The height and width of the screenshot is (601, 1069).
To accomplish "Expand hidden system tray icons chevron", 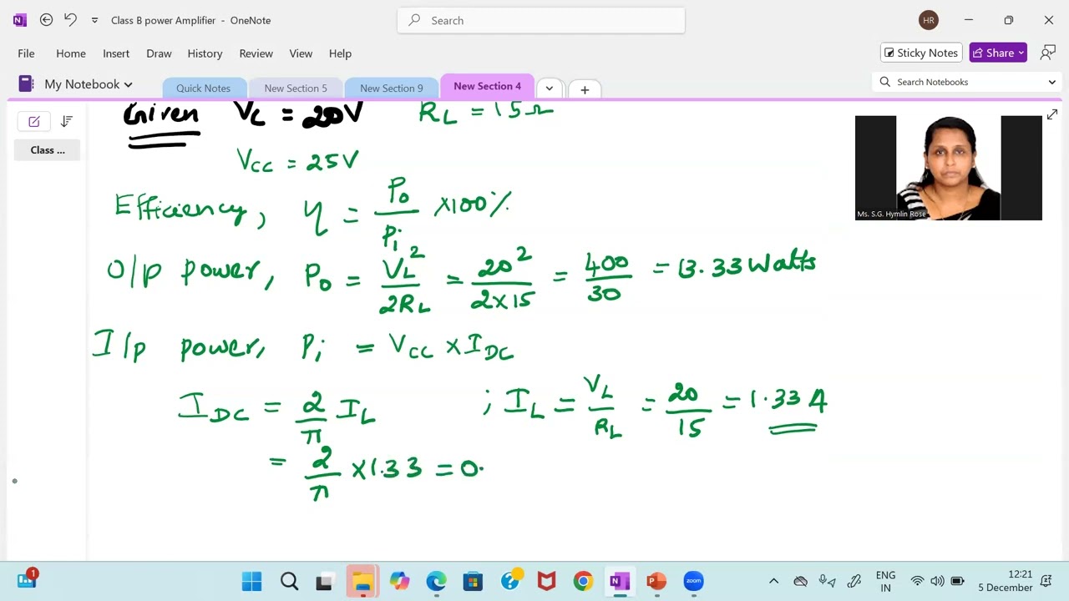I will (773, 581).
